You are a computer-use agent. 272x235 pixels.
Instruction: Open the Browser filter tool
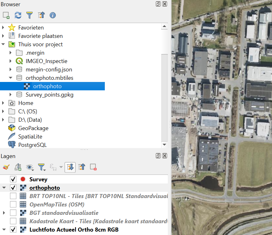pos(29,15)
